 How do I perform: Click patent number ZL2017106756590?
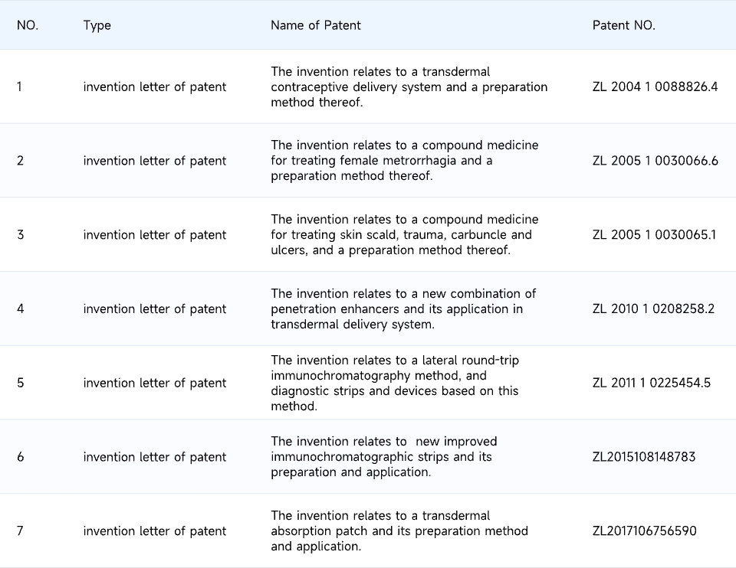point(644,530)
